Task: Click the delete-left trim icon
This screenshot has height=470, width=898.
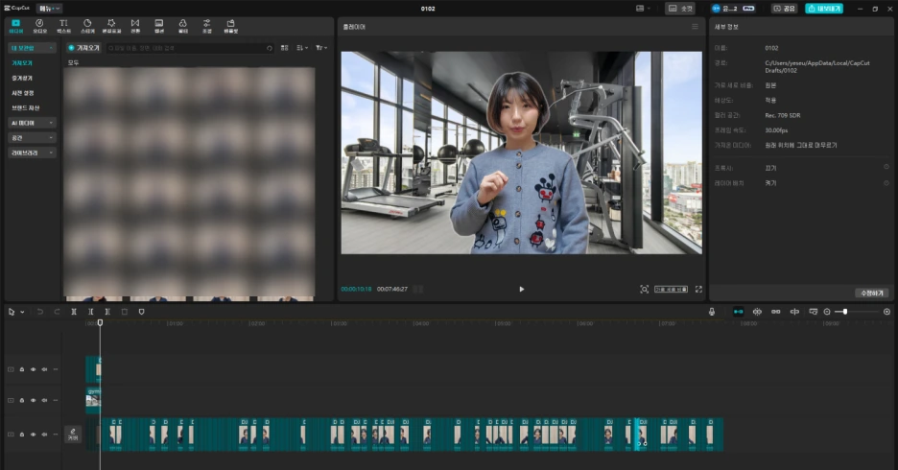Action: coord(90,312)
